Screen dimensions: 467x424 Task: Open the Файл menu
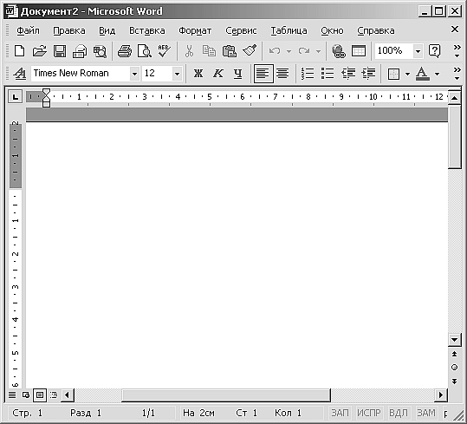pos(28,30)
